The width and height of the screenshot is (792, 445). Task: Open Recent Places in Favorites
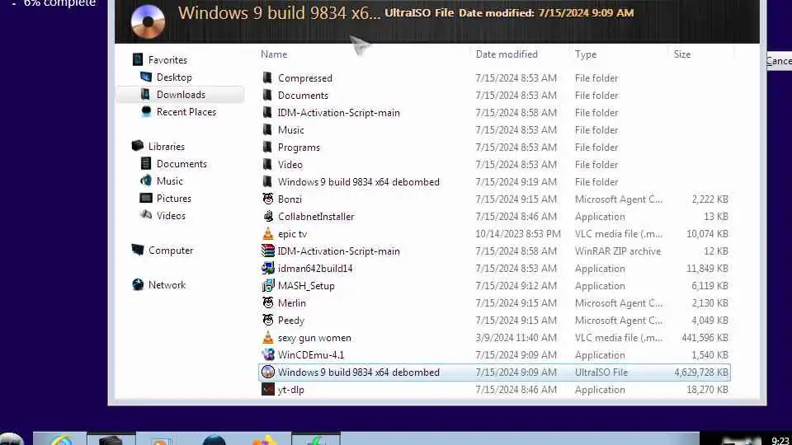click(186, 111)
